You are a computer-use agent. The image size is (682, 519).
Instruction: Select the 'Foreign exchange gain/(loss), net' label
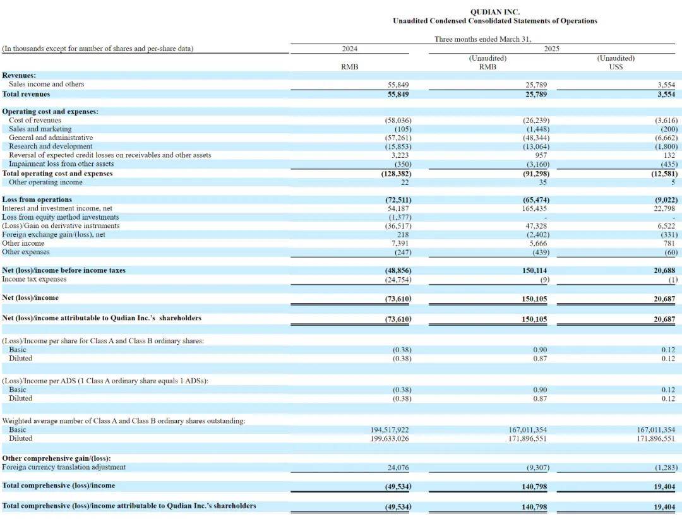[x=54, y=234]
